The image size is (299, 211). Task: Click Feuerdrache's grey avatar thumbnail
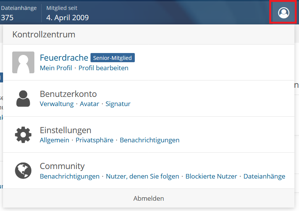(x=23, y=62)
